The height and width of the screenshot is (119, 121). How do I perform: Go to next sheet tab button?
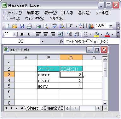coord(16,108)
